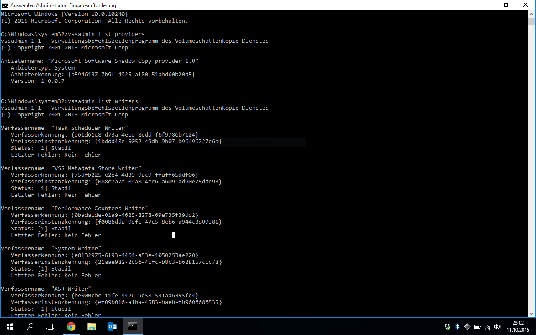Open Outlook from the taskbar

[112, 327]
